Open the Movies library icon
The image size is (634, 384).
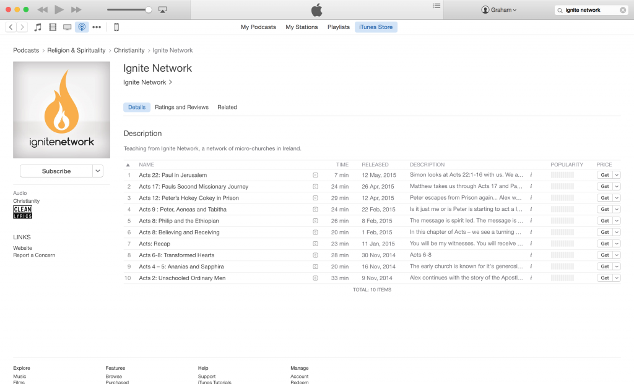53,27
